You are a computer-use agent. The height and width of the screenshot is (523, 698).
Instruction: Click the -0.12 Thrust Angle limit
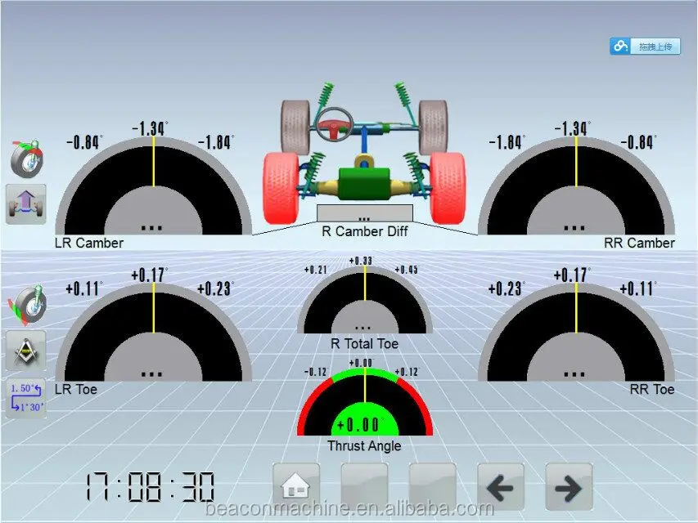[316, 372]
